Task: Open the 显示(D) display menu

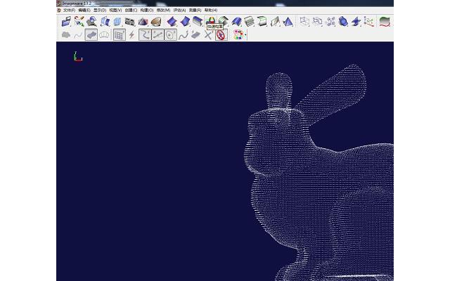Action: click(100, 10)
